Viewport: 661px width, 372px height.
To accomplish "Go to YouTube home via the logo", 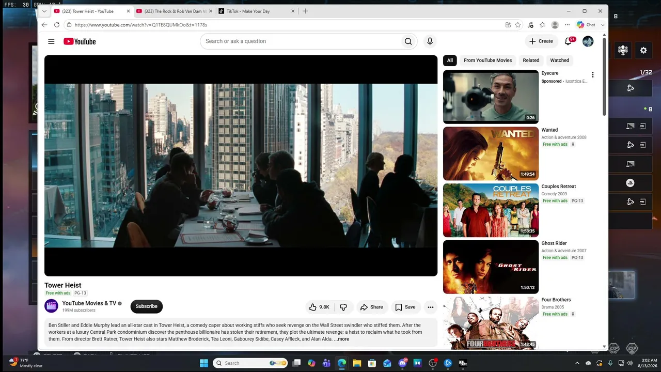I will pyautogui.click(x=80, y=41).
